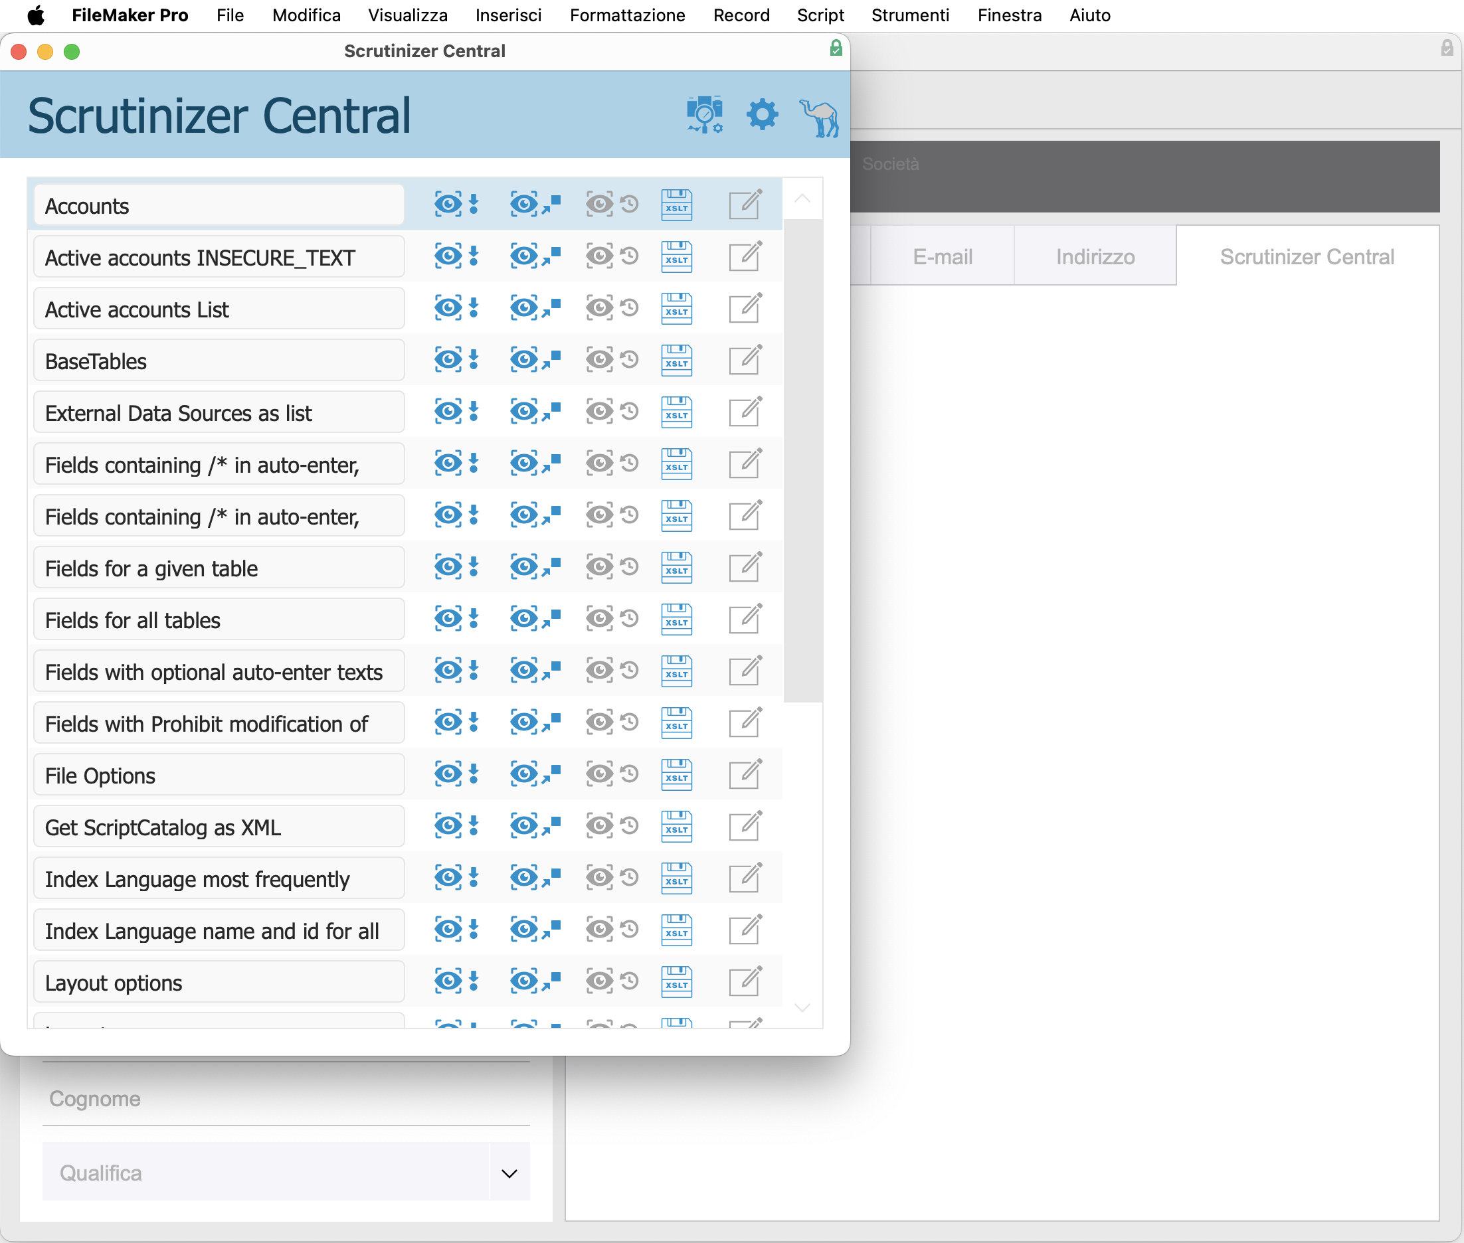
Task: Click eye-download icon for Index Language most frequently
Action: [x=456, y=877]
